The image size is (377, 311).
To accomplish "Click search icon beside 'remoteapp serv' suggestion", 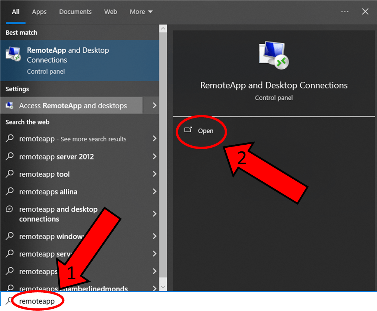I will pyautogui.click(x=10, y=253).
